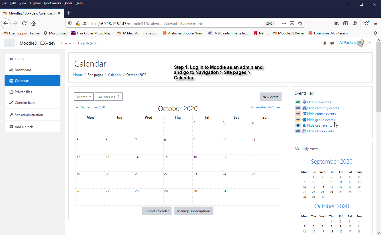The image size is (381, 235).
Task: Open the Bookmarks menu
Action: coord(52,3)
